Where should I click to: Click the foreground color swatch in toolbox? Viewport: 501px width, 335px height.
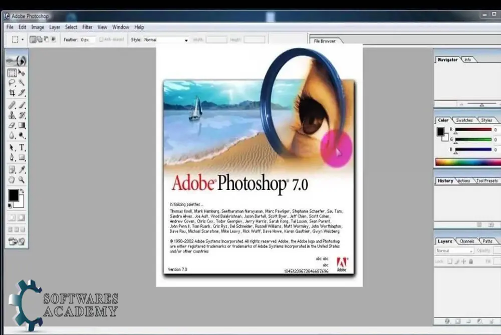click(x=14, y=195)
